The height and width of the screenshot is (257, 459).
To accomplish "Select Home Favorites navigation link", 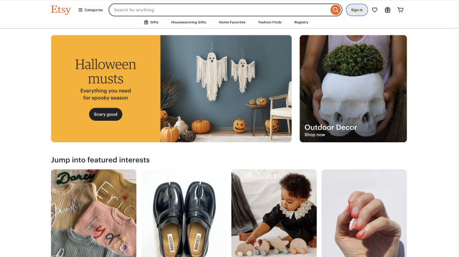I will [x=232, y=22].
